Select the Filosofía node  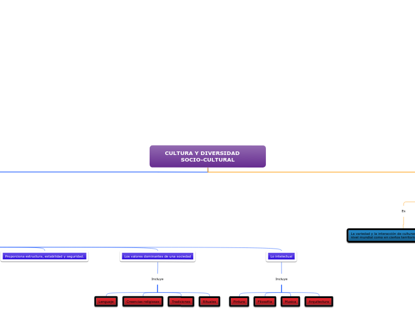tap(265, 302)
